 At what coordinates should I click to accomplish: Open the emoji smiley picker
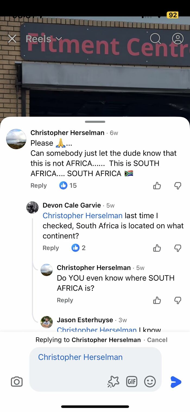click(x=150, y=382)
